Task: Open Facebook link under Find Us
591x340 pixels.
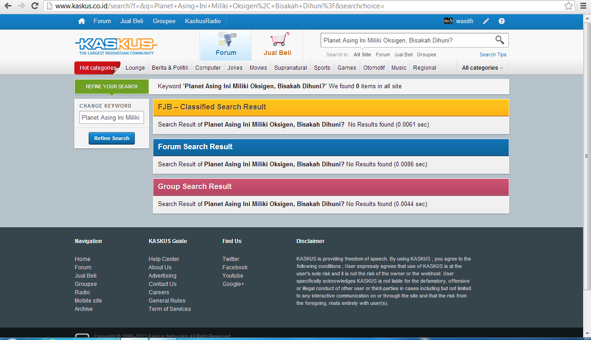Action: tap(235, 267)
